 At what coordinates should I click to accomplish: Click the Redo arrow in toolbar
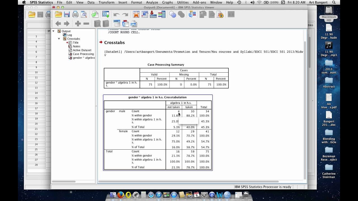pyautogui.click(x=125, y=15)
